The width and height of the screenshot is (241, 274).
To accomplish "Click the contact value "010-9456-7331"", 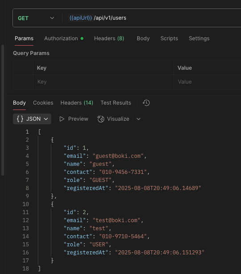I will pos(123,172).
